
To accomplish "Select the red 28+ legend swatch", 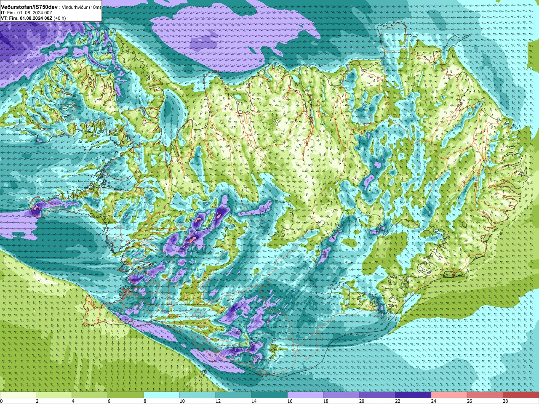I will click(521, 395).
